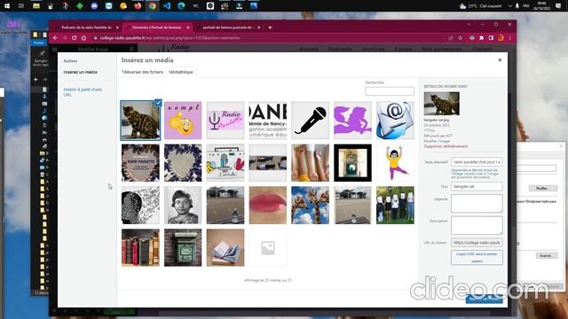568x319 pixels.
Task: Reload the current page
Action: 74,37
